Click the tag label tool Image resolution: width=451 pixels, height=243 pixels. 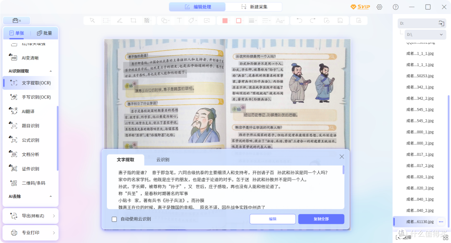point(192,20)
